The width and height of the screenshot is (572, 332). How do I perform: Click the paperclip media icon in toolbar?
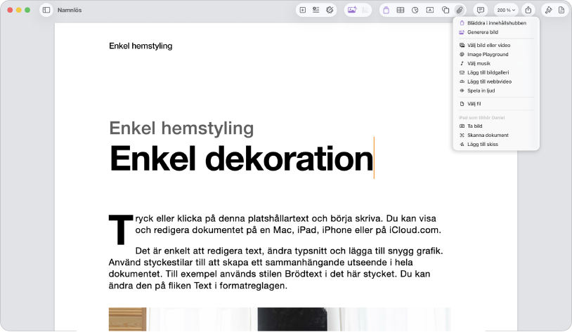pyautogui.click(x=460, y=11)
